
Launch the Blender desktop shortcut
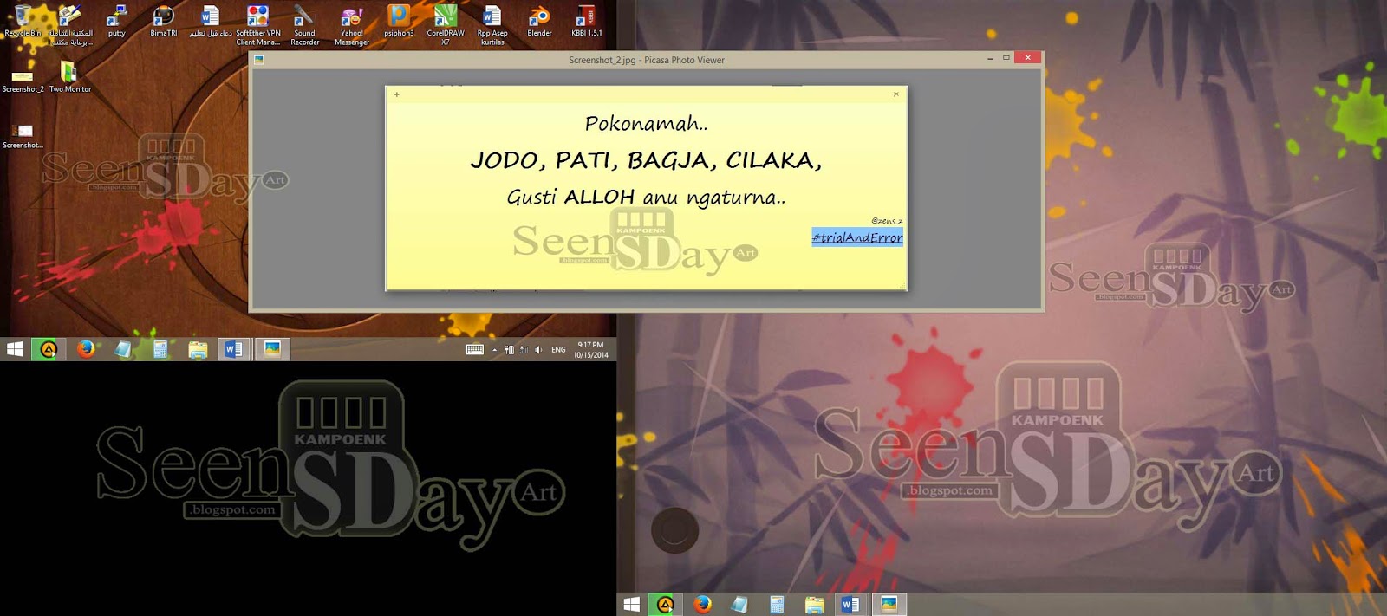[539, 22]
